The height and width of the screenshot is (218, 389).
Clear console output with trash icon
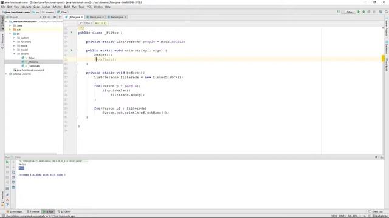coord(13,188)
